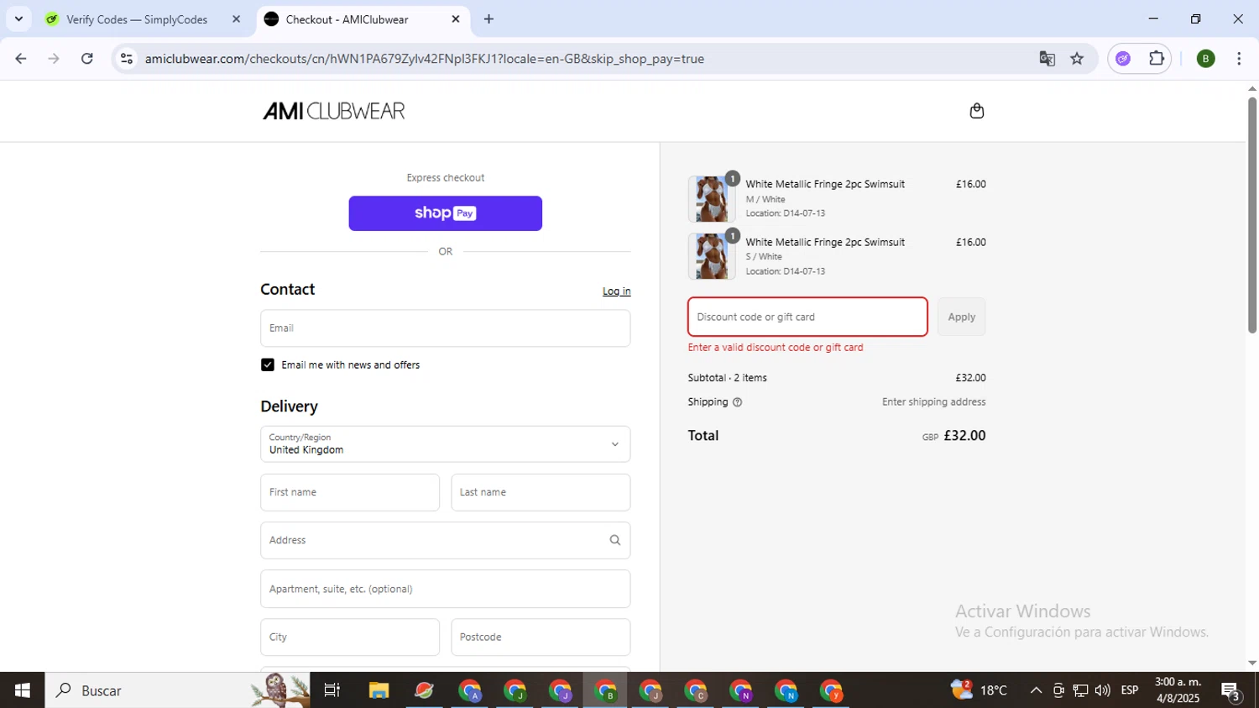The height and width of the screenshot is (708, 1259).
Task: Close the Verify Codes tab
Action: point(236,18)
